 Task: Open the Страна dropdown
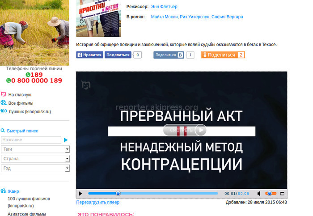pyautogui.click(x=35, y=159)
